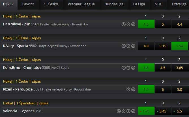Click the circled A icon for Kom.Brno - Chomutov
The height and width of the screenshot is (117, 189).
[x=124, y=68]
